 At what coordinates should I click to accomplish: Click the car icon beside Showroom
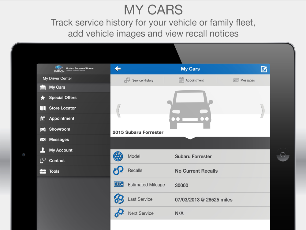coord(43,129)
